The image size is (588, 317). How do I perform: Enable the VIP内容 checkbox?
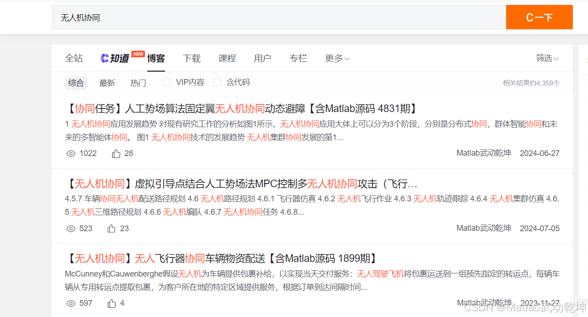pyautogui.click(x=166, y=82)
